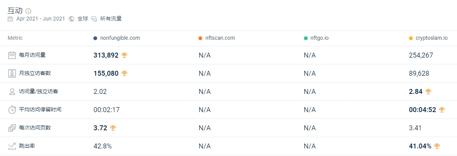
Task: Select the 所有流量 traffic filter
Action: pyautogui.click(x=111, y=19)
